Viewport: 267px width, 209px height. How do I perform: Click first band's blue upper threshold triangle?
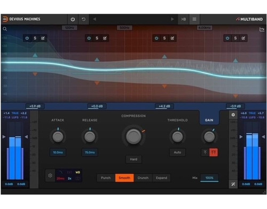coord(35,55)
